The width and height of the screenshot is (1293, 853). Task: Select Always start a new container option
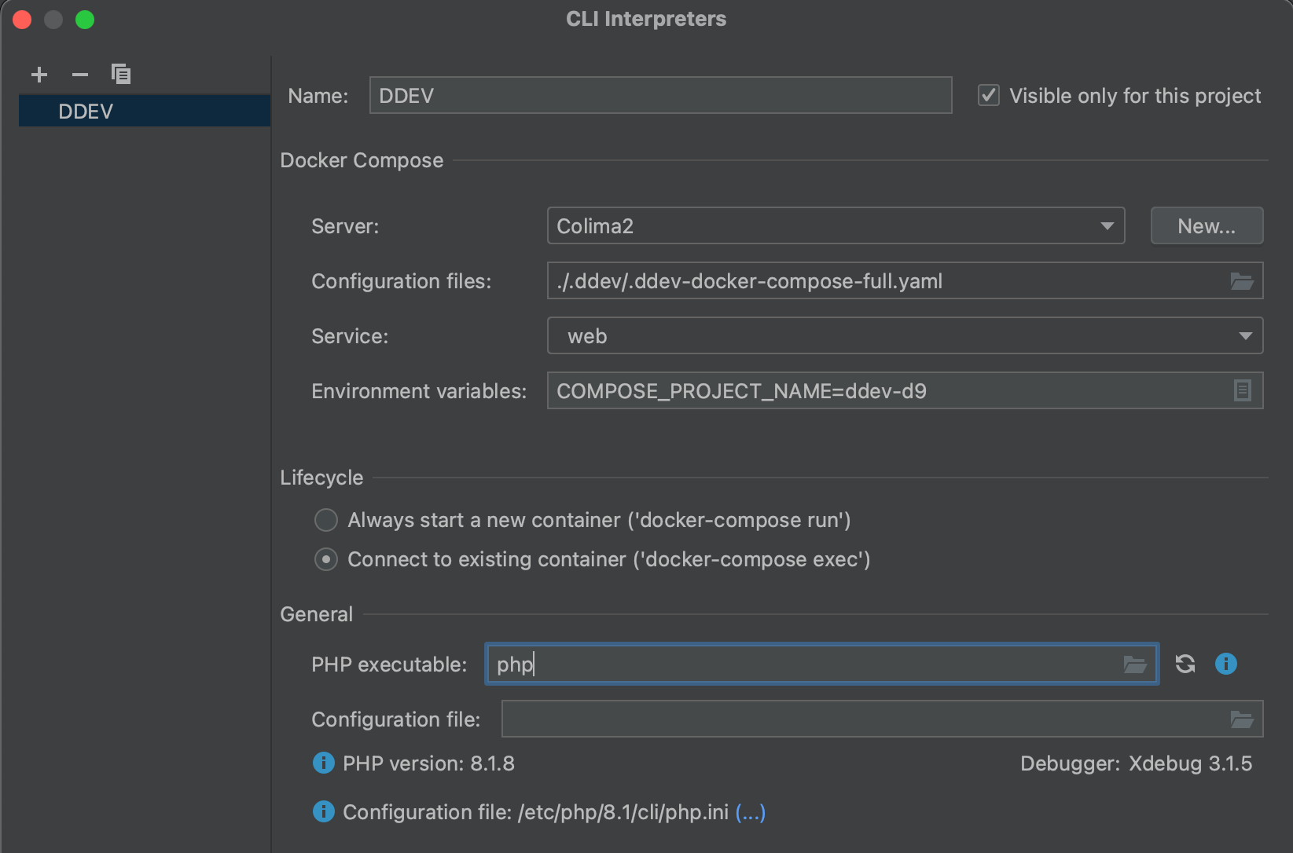click(325, 519)
